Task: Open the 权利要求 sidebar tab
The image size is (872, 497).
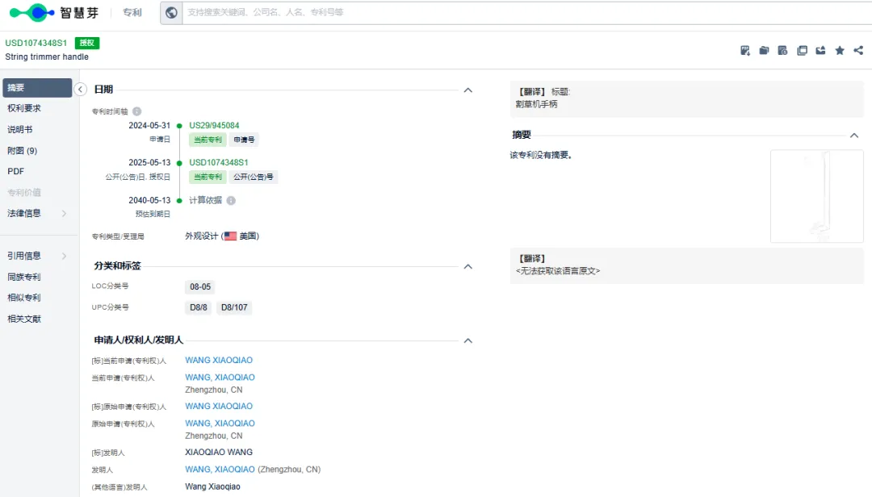Action: 24,108
